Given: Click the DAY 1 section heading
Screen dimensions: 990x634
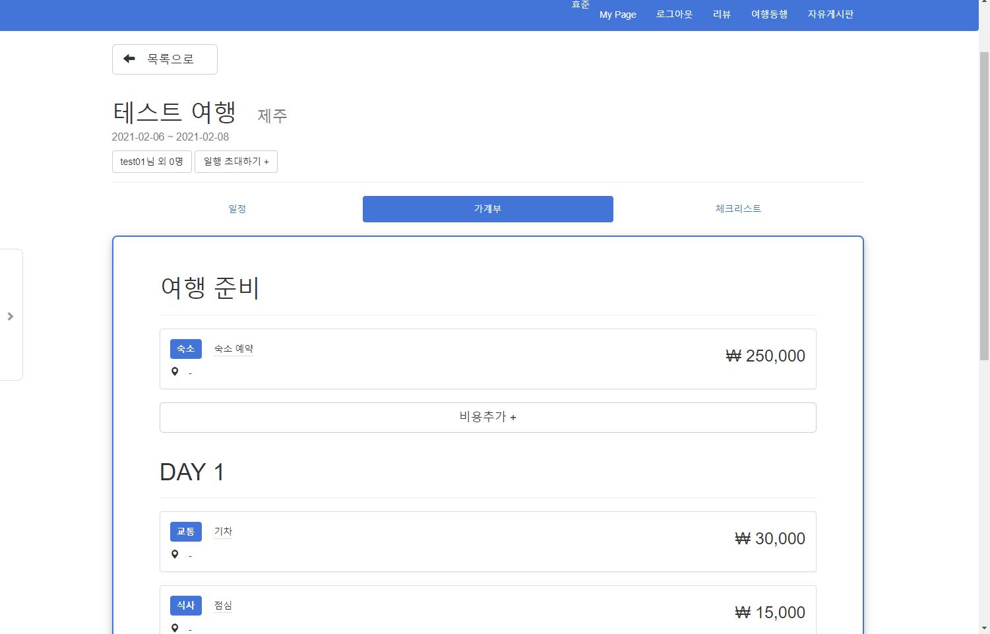Looking at the screenshot, I should click(x=192, y=472).
